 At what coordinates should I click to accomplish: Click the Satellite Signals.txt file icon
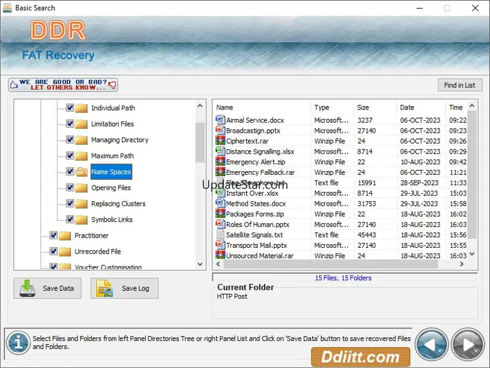pos(220,235)
